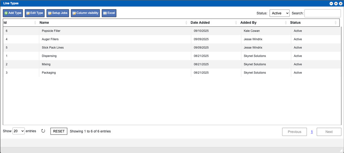Open the Status filter dropdown
This screenshot has width=344, height=153.
point(279,13)
